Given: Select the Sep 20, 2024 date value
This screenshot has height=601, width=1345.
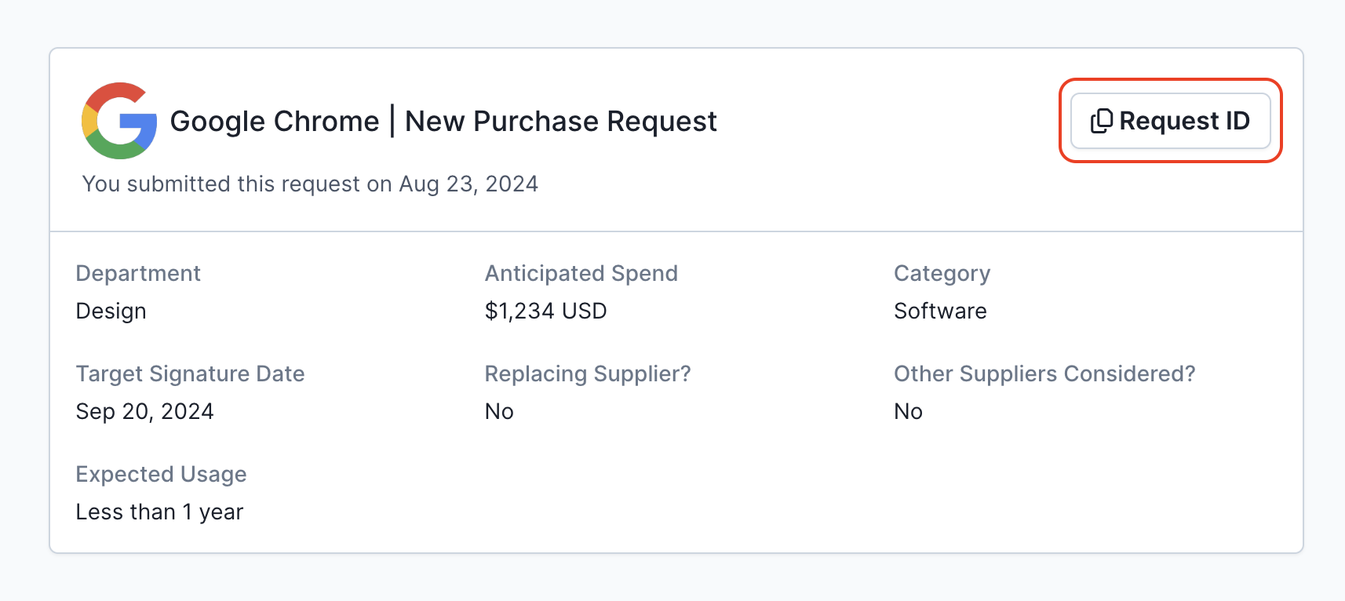Looking at the screenshot, I should pyautogui.click(x=144, y=411).
